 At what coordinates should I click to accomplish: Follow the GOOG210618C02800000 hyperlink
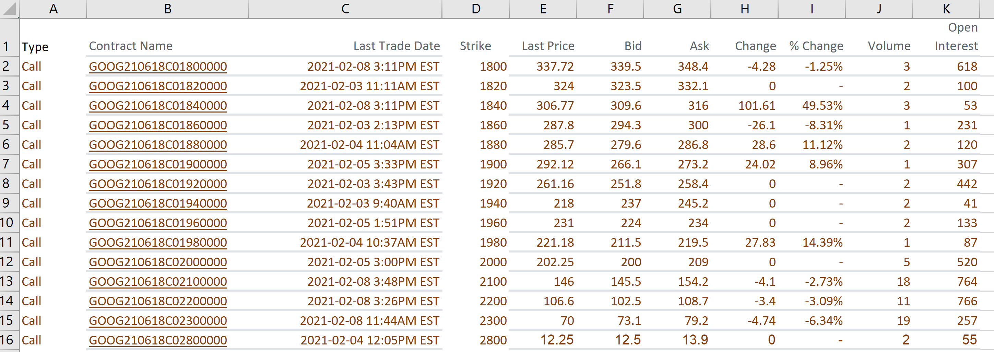(158, 340)
